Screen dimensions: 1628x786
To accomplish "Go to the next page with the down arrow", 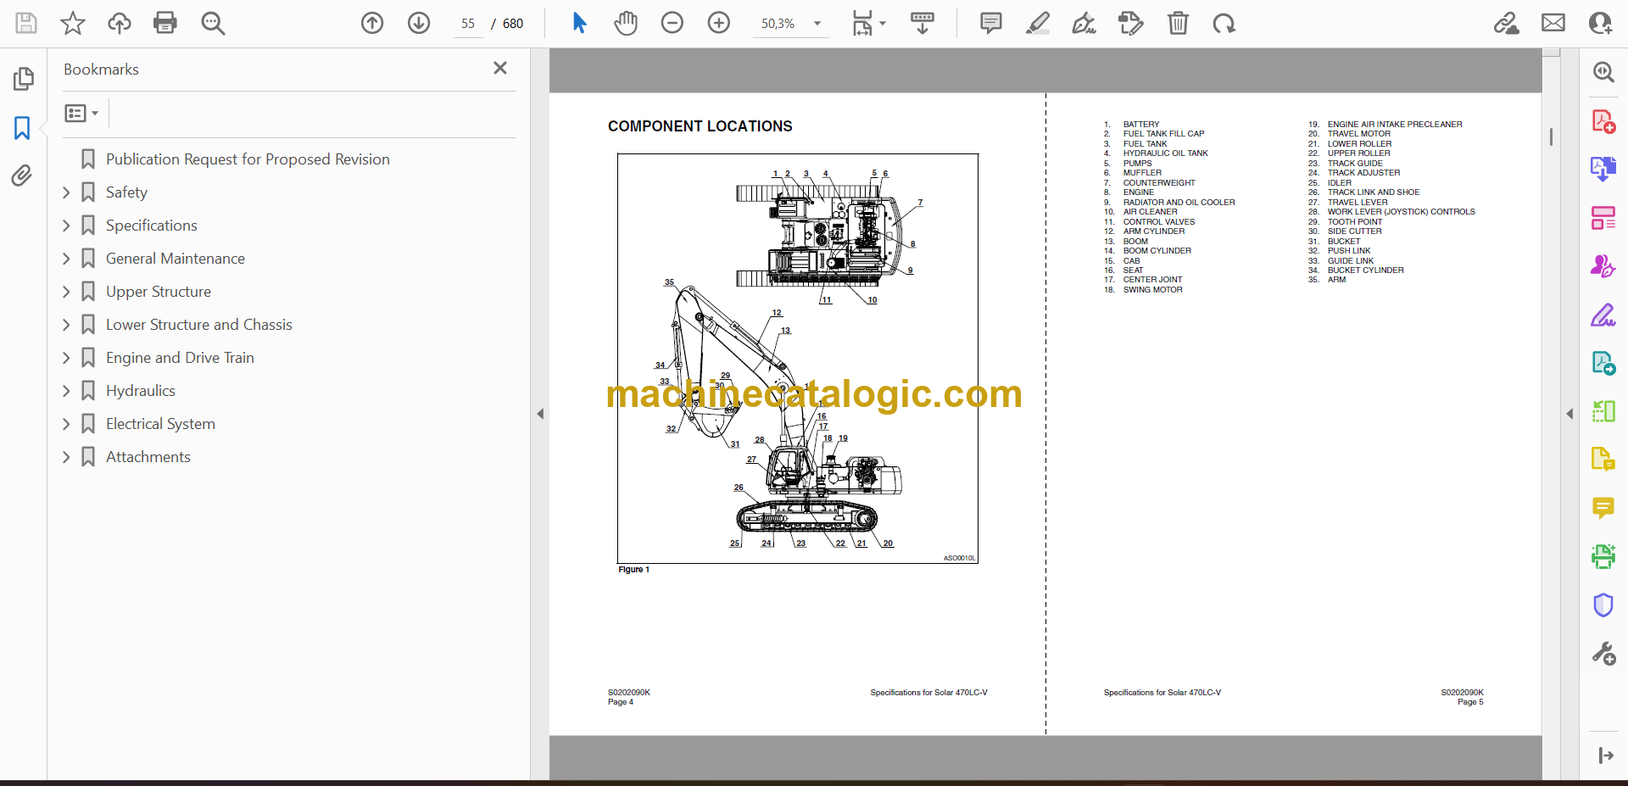I will click(419, 23).
